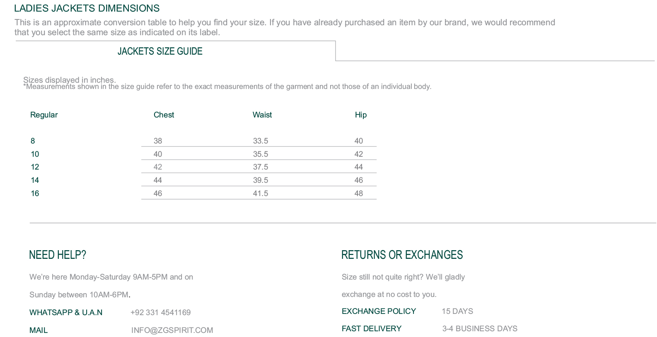The width and height of the screenshot is (657, 337).
Task: Click size 16 row label
Action: point(35,194)
